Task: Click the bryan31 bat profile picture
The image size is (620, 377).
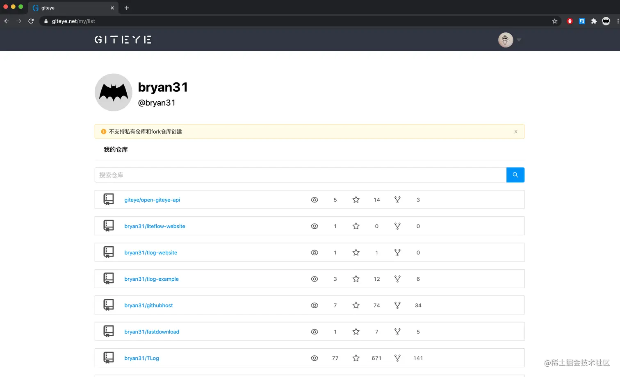Action: pyautogui.click(x=114, y=92)
